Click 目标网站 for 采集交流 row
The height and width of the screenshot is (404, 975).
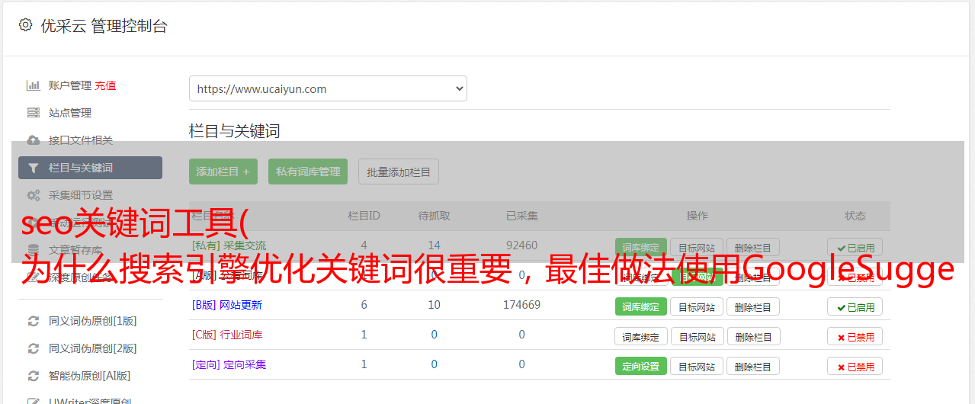tap(697, 247)
